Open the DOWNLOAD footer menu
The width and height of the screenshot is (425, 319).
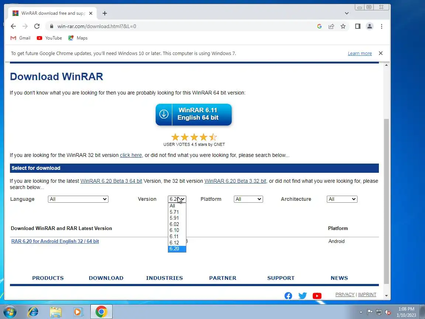[106, 278]
